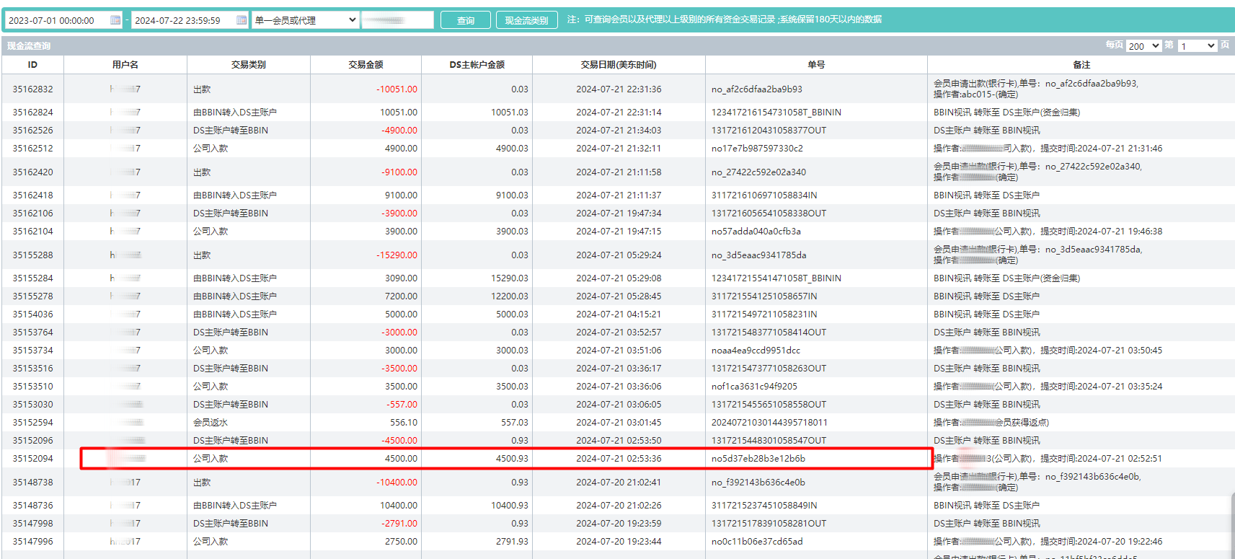
Task: Click order number no_af2c6dfaa2ba9b93 in first row
Action: coord(756,89)
